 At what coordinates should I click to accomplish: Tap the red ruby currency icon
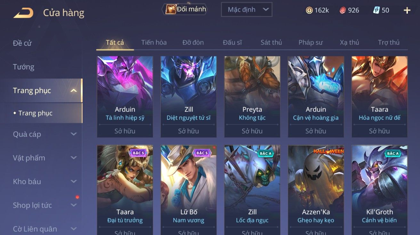coord(343,10)
